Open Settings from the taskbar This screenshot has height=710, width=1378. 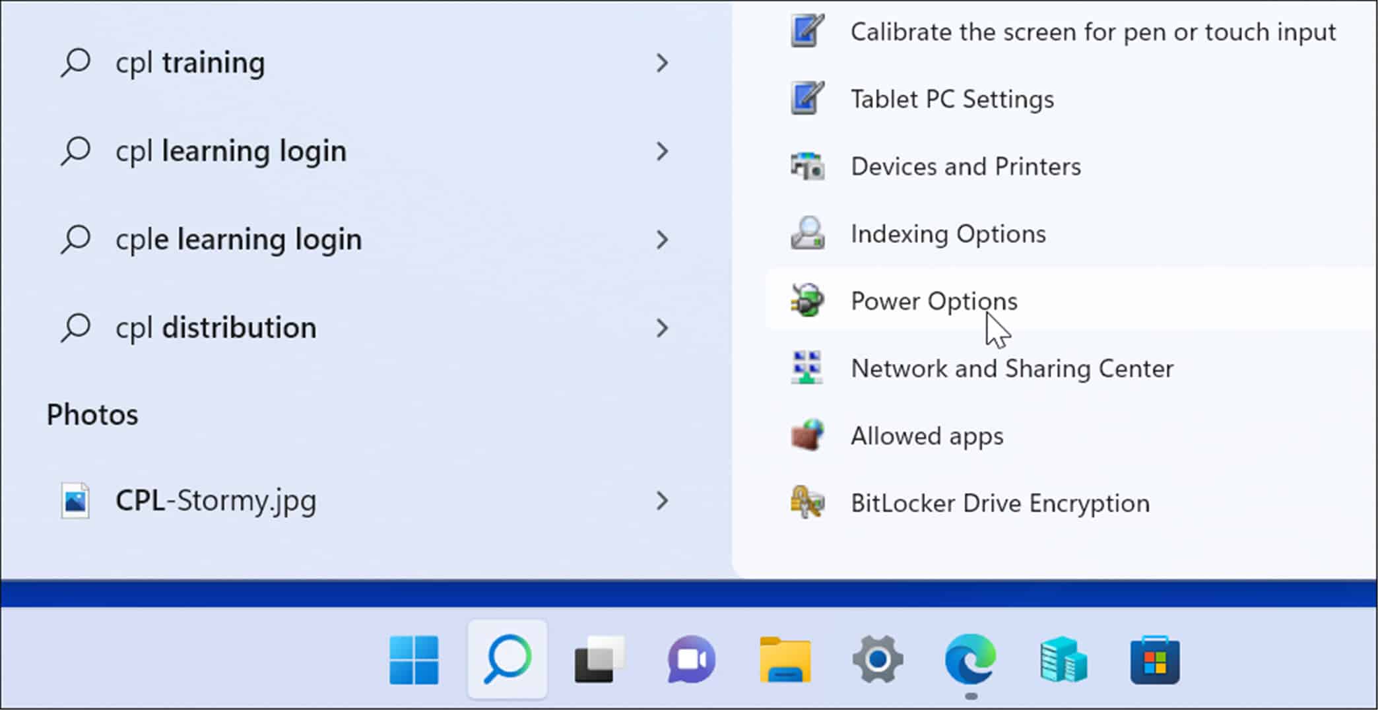pyautogui.click(x=876, y=658)
